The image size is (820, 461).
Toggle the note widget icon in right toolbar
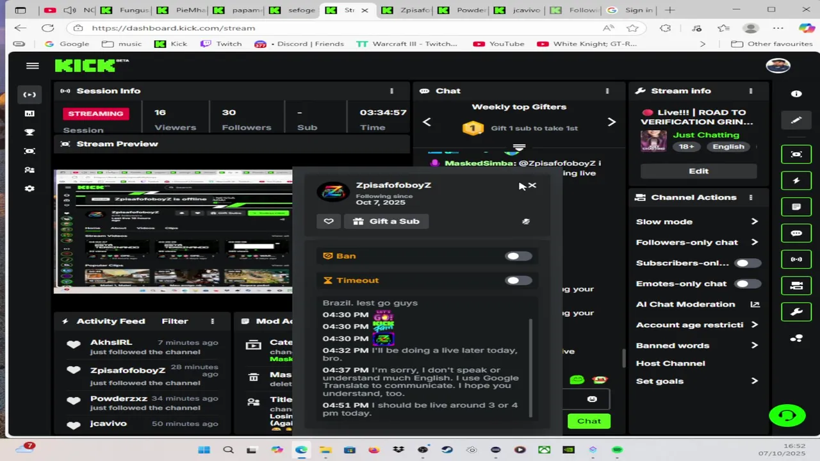point(796,207)
